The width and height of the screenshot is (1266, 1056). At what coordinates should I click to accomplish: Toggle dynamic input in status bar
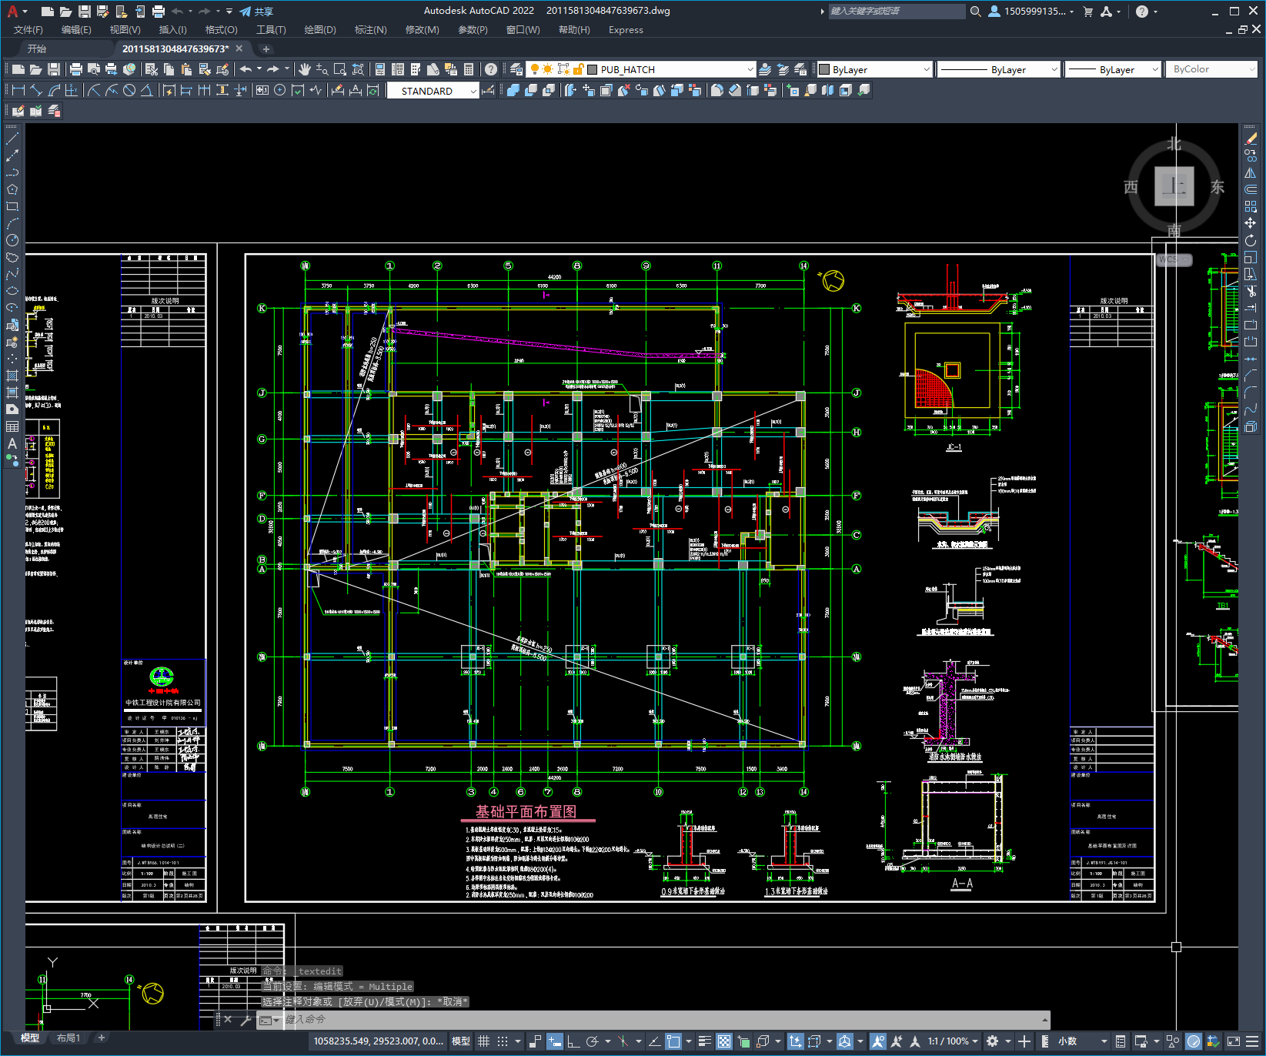(x=555, y=1041)
